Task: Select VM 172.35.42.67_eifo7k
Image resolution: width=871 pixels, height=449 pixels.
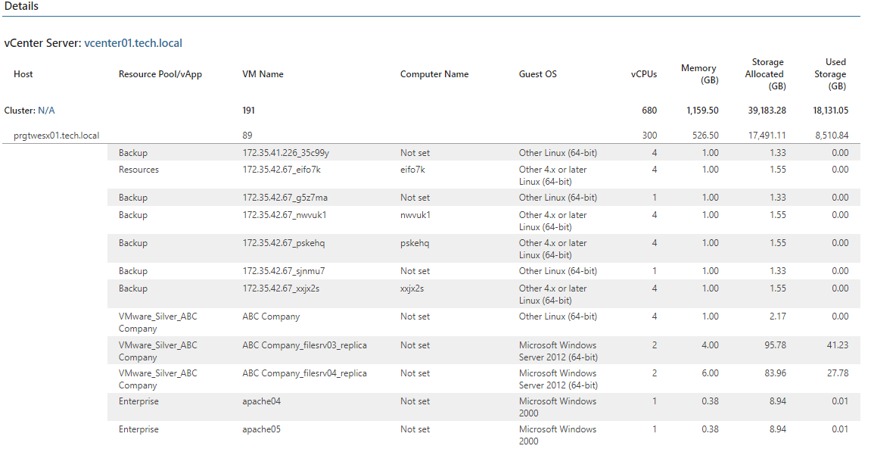Action: click(282, 170)
